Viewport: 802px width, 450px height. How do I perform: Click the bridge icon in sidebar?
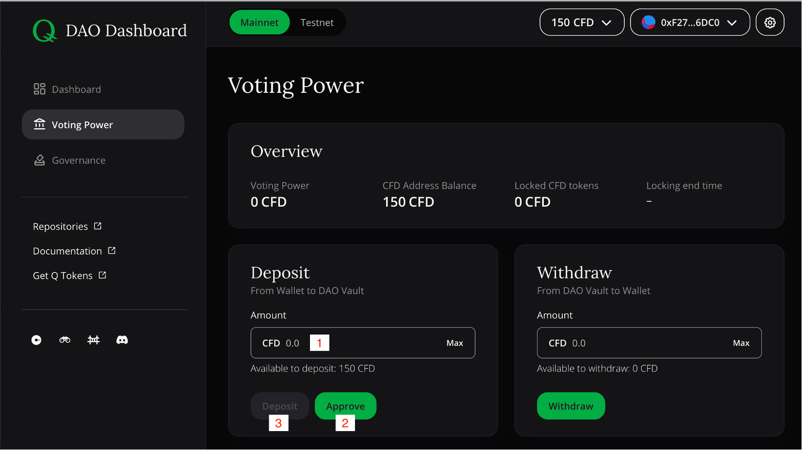pyautogui.click(x=93, y=340)
